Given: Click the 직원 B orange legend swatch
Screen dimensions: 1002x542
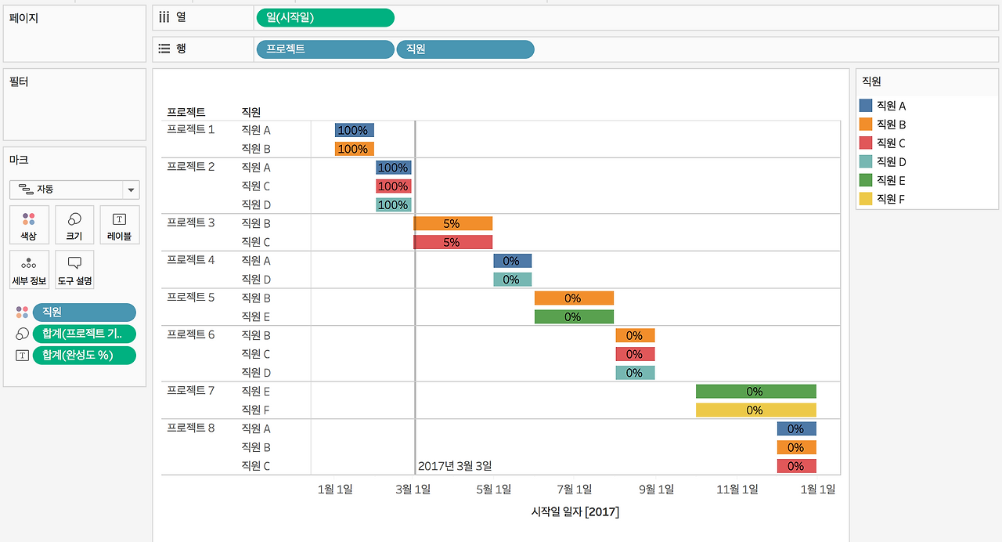Looking at the screenshot, I should 865,125.
